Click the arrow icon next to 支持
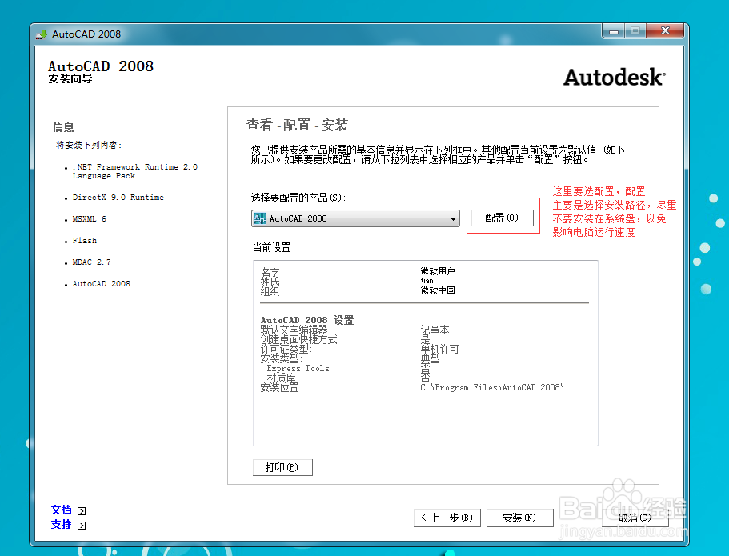The height and width of the screenshot is (556, 729). [x=82, y=526]
